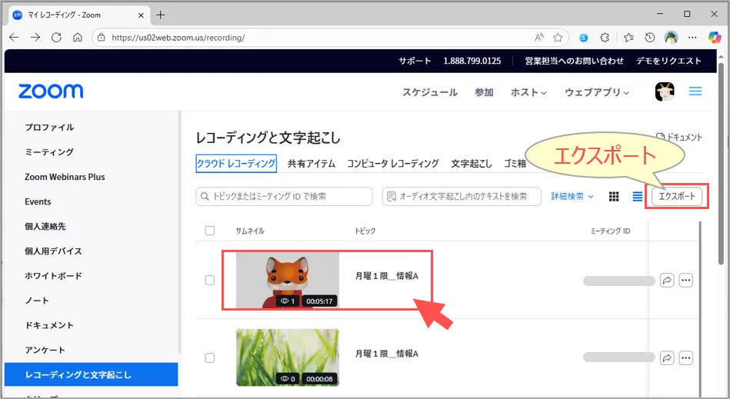This screenshot has height=399, width=730.
Task: Toggle the select-all checkbox in the table header
Action: click(x=210, y=231)
